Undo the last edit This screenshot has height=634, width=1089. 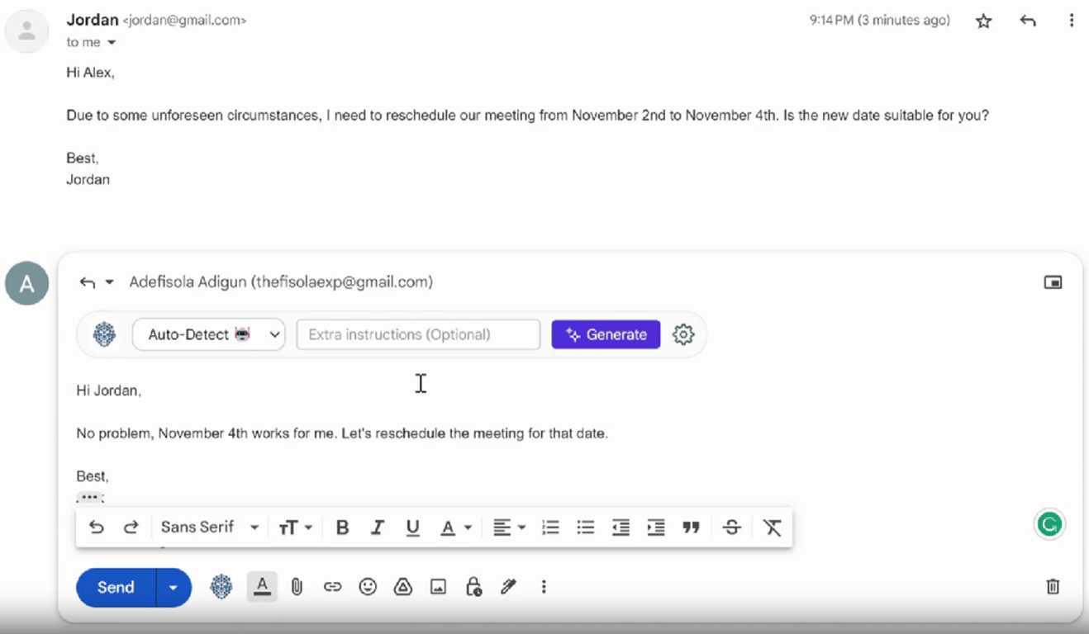click(x=97, y=528)
